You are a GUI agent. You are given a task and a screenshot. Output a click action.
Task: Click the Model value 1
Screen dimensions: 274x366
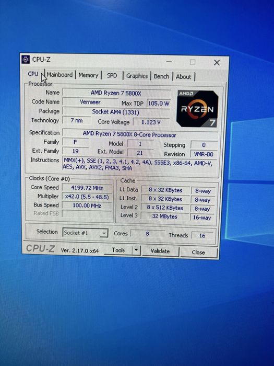tap(140, 144)
